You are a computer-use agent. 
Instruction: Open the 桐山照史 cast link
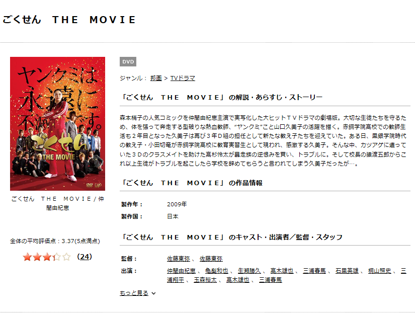(379, 271)
